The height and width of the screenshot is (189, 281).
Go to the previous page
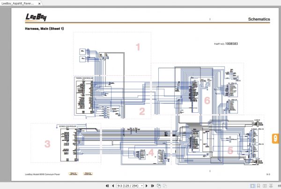pyautogui.click(x=113, y=186)
